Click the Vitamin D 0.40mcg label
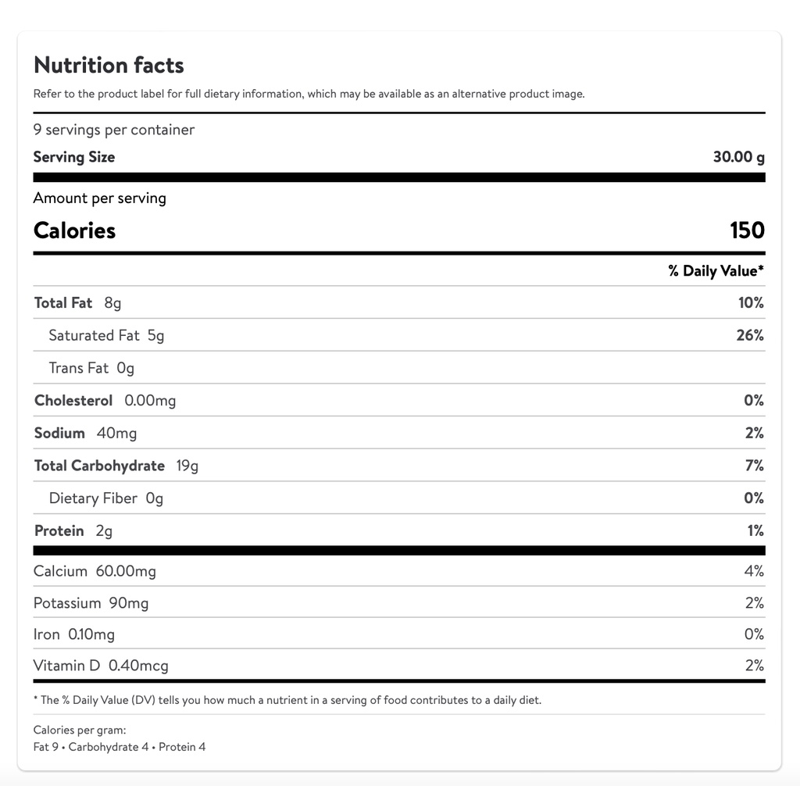This screenshot has height=800, width=800. tap(101, 666)
